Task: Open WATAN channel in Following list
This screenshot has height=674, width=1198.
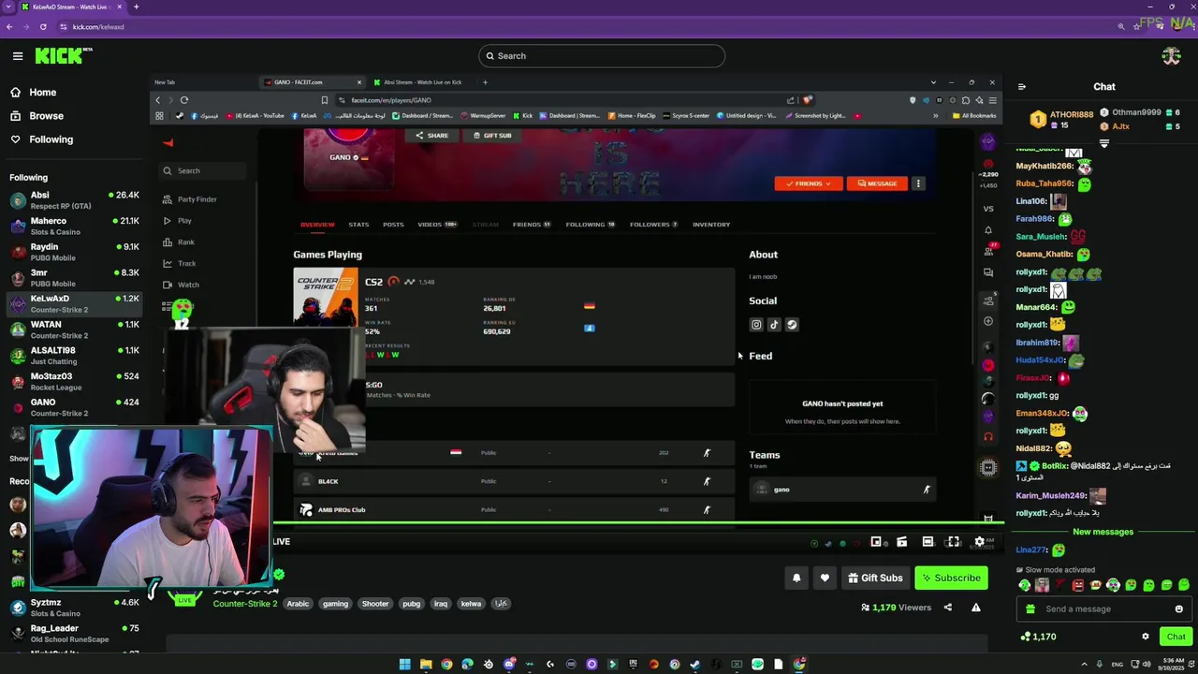Action: pyautogui.click(x=74, y=330)
